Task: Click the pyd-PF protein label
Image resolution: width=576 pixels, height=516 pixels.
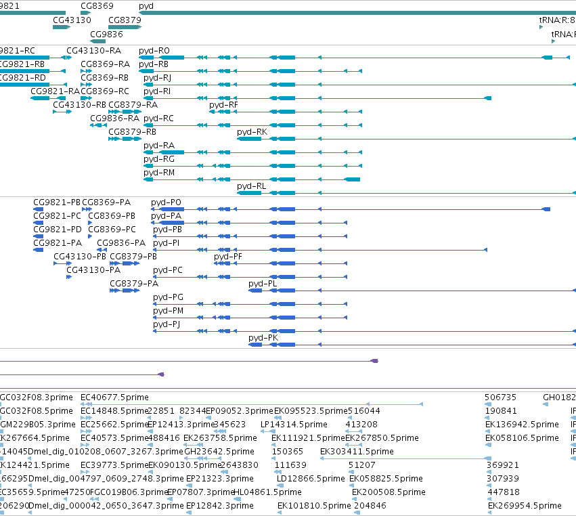Action: (x=228, y=257)
